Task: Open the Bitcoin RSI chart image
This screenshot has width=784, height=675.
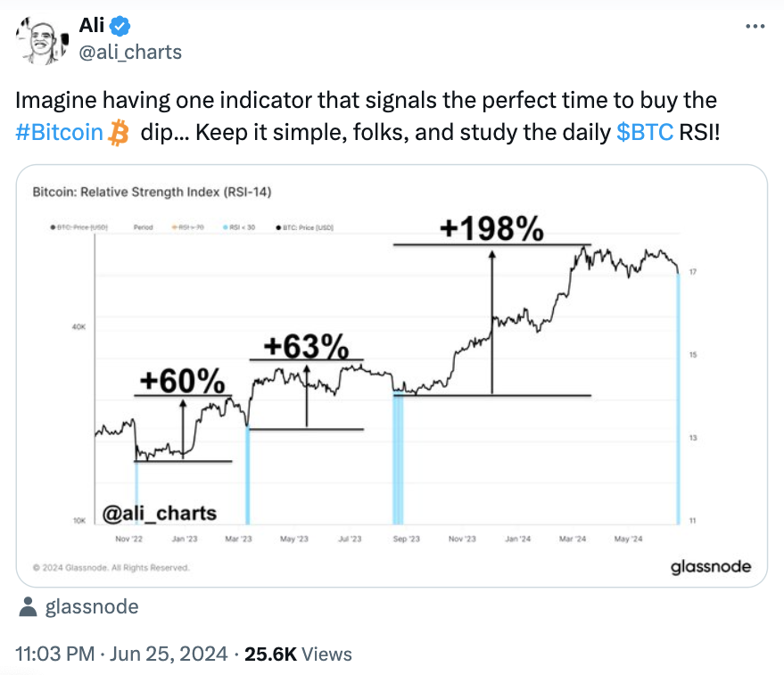Action: point(392,375)
